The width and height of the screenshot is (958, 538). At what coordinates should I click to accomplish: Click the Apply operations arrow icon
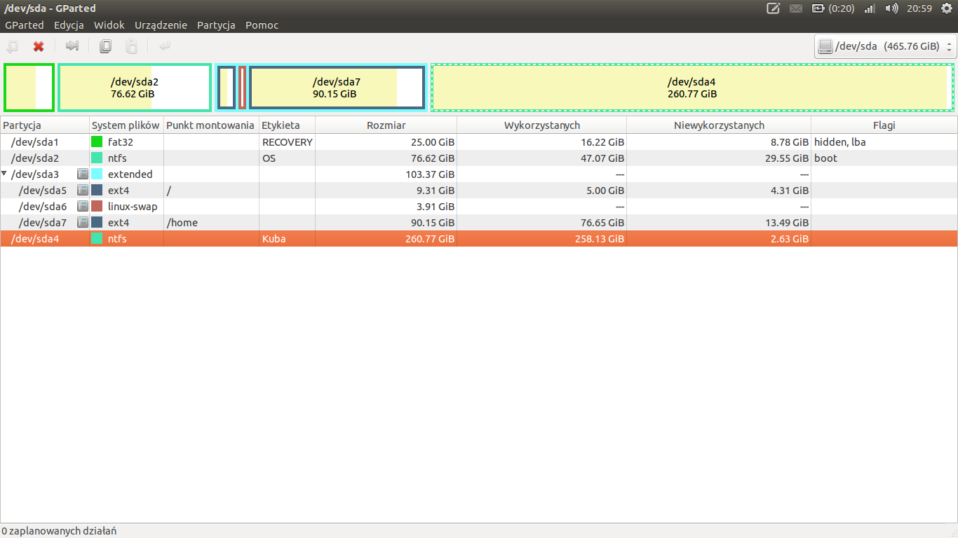(x=165, y=47)
